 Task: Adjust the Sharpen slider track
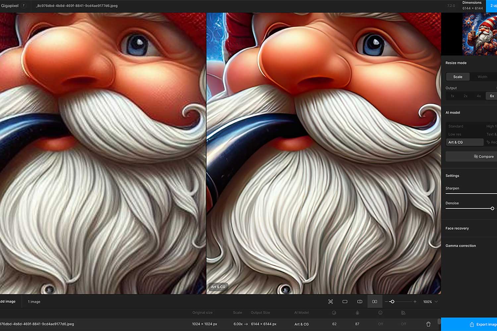pos(471,194)
